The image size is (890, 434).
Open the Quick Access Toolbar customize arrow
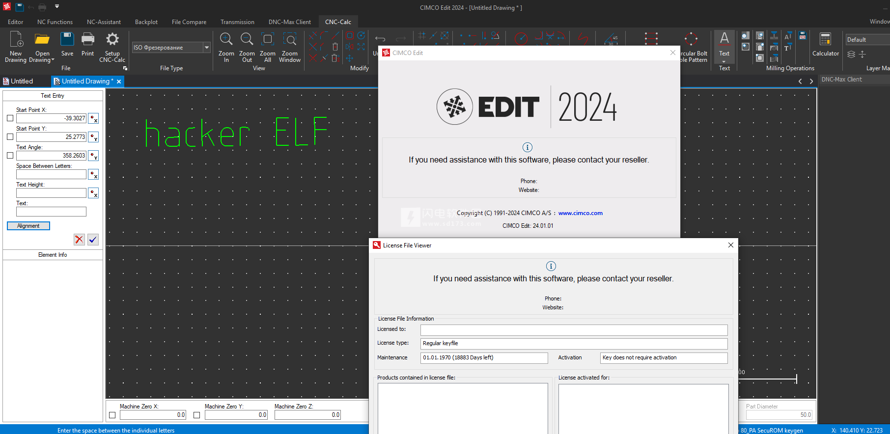(57, 7)
